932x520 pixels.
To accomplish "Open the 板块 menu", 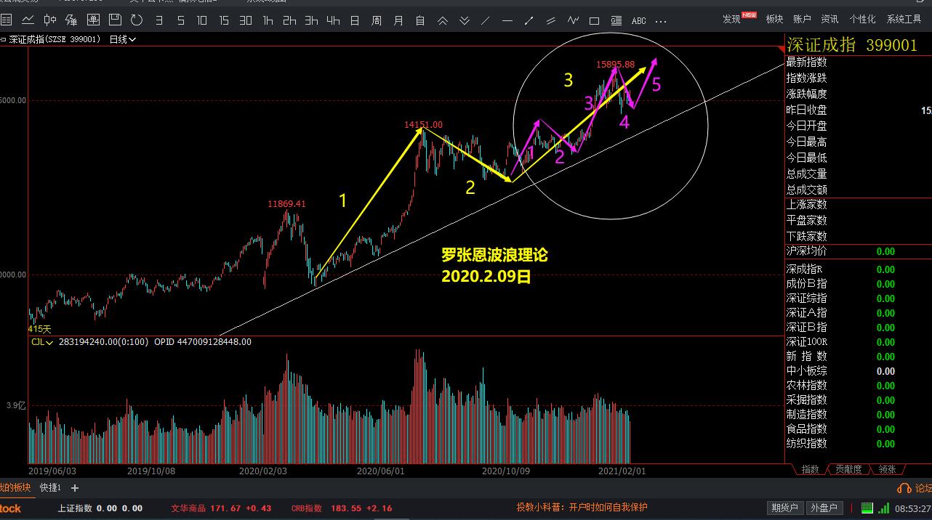I will [774, 19].
